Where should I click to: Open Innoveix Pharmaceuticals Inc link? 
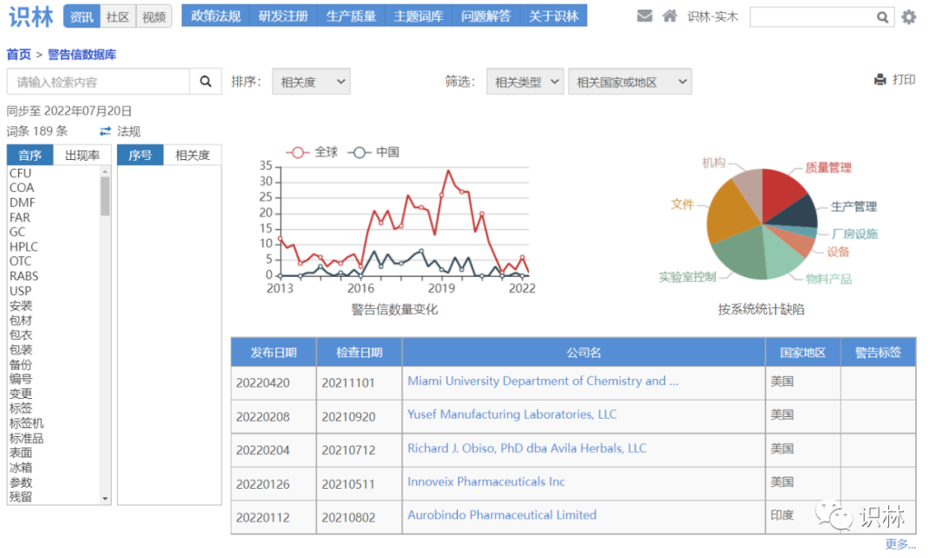(x=486, y=482)
